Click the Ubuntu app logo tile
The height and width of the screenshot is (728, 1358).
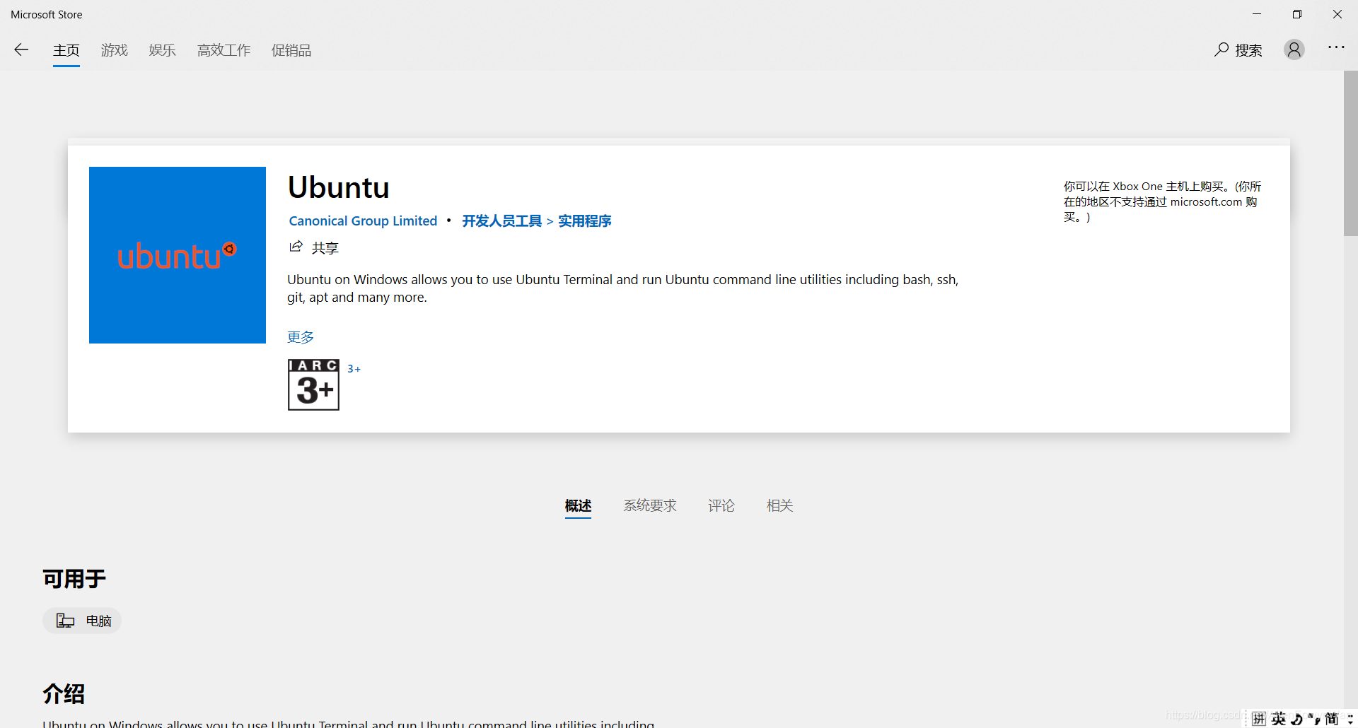178,255
